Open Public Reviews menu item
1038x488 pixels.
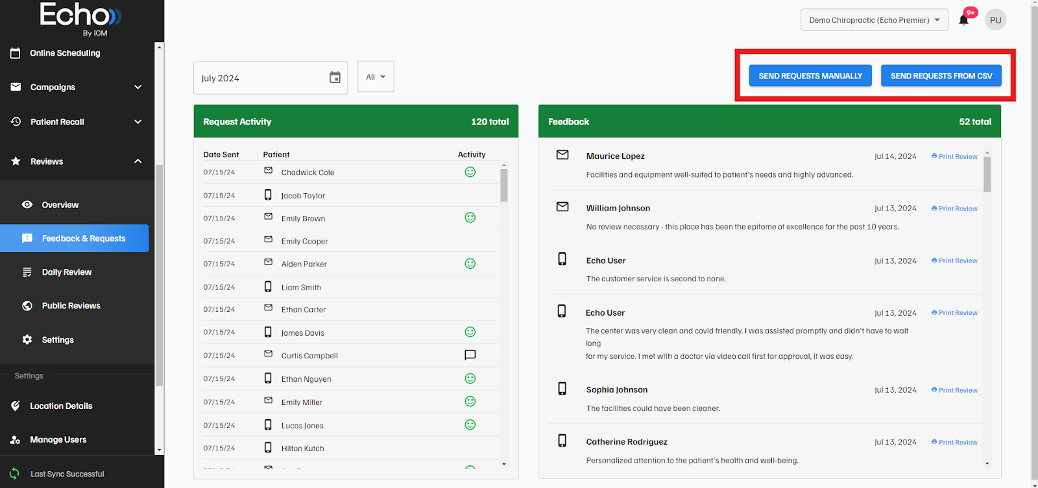click(71, 306)
